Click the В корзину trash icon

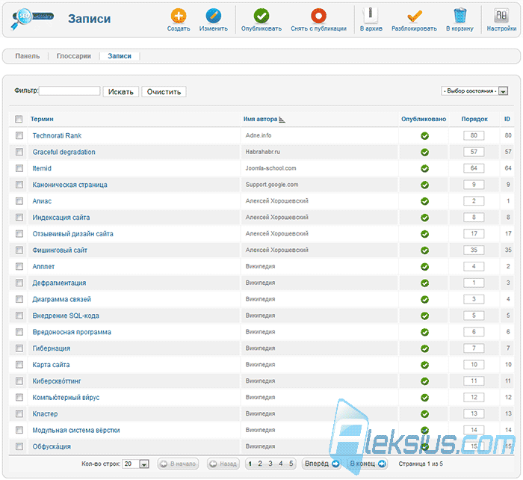tap(460, 16)
